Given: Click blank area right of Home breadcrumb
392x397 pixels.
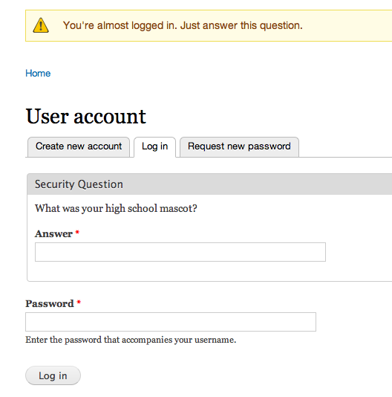Looking at the screenshot, I should [x=203, y=73].
